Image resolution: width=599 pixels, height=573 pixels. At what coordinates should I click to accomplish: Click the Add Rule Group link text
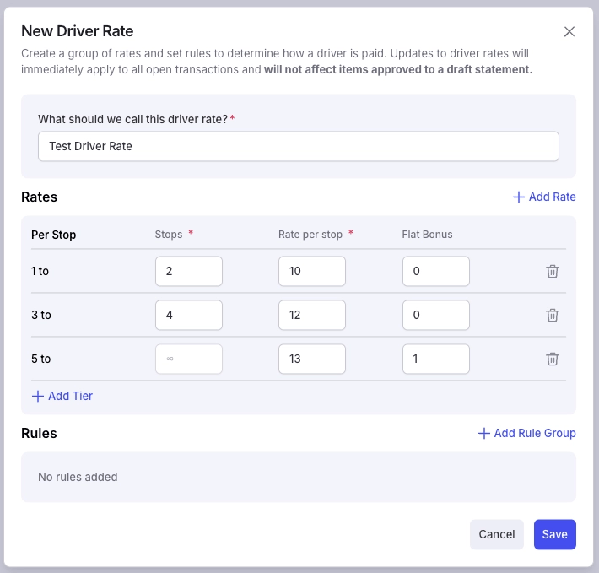(x=535, y=433)
